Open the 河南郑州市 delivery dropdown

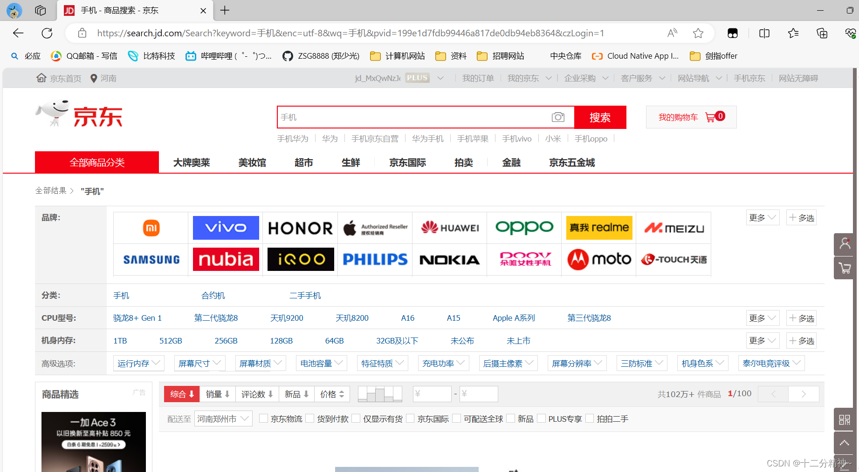[x=223, y=418]
